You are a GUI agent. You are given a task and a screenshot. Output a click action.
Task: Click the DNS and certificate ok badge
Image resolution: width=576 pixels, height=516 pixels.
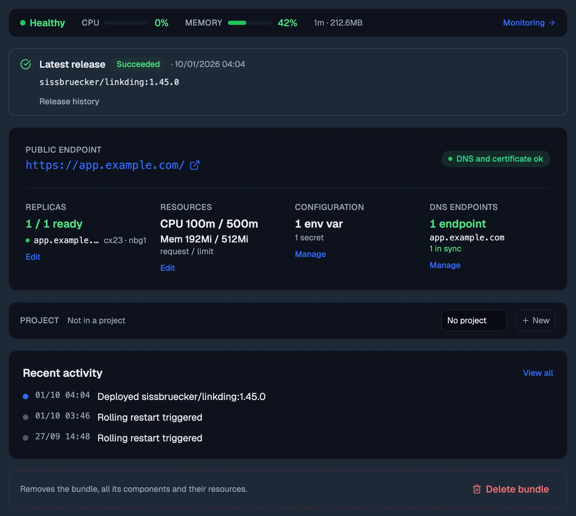[x=496, y=159]
